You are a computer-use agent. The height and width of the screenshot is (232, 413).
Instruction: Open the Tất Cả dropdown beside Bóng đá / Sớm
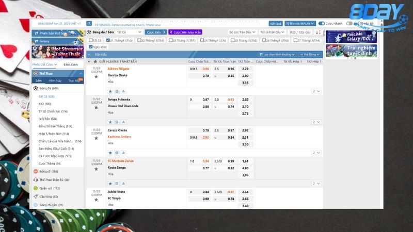(130, 32)
